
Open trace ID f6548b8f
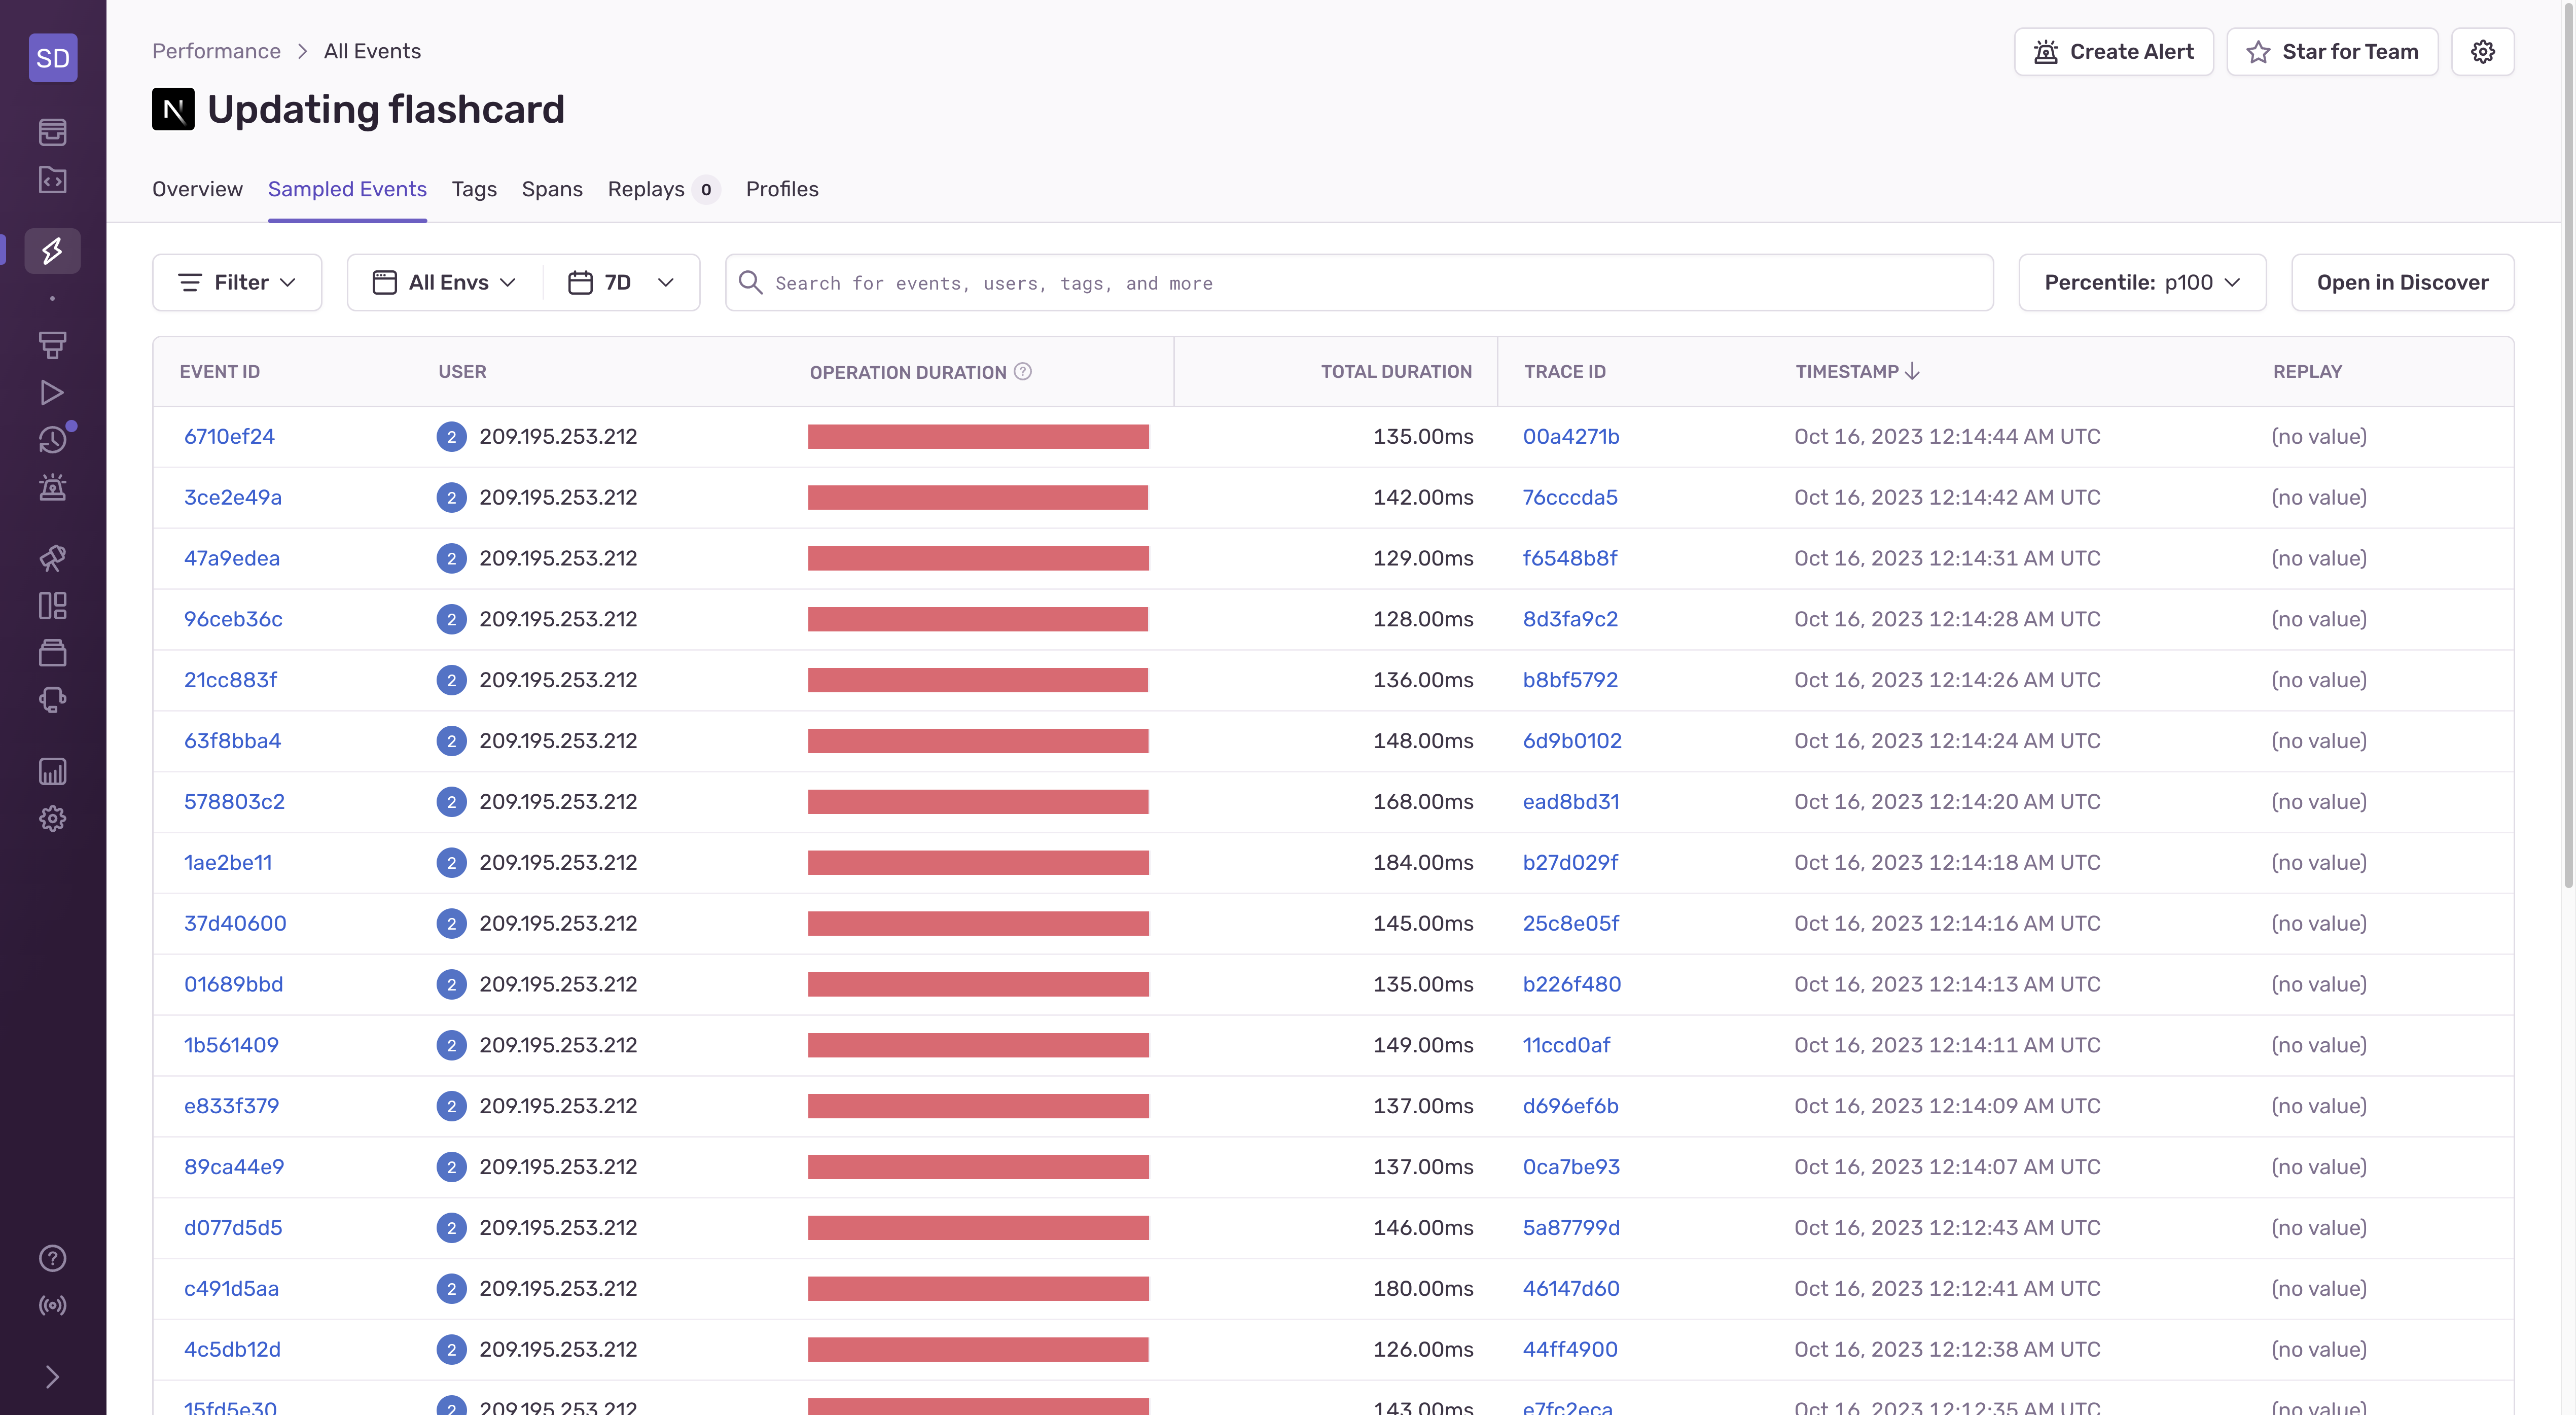click(1569, 558)
